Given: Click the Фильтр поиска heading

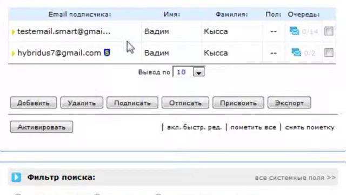Looking at the screenshot, I should [x=61, y=177].
